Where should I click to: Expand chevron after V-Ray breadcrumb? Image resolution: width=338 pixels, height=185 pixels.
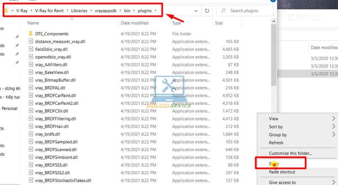click(x=31, y=11)
